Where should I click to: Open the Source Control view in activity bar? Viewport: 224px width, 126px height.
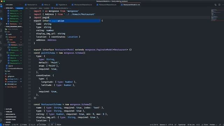coord(1,18)
